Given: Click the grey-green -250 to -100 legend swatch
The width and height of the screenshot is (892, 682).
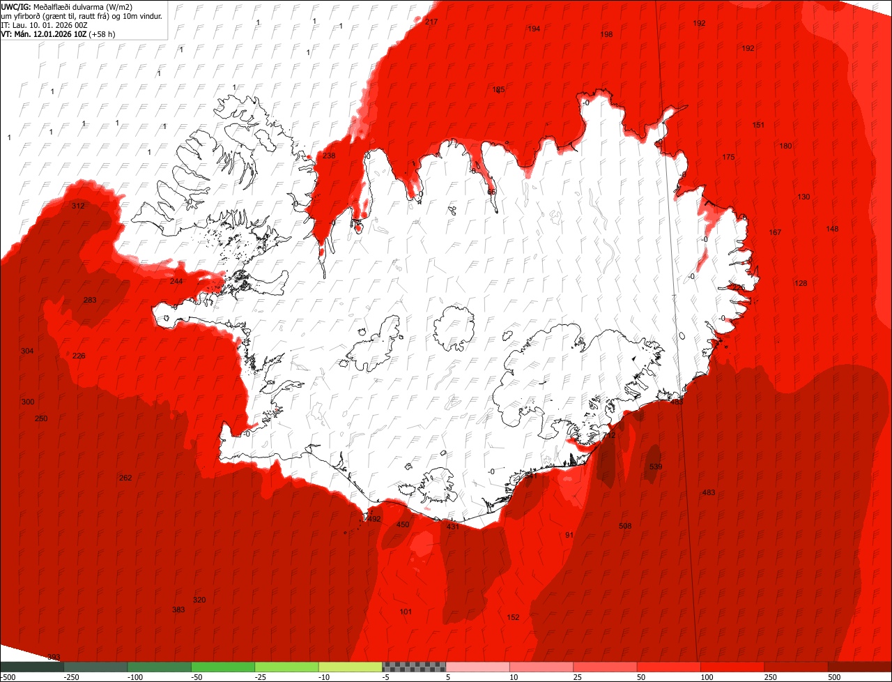Looking at the screenshot, I should click(95, 667).
